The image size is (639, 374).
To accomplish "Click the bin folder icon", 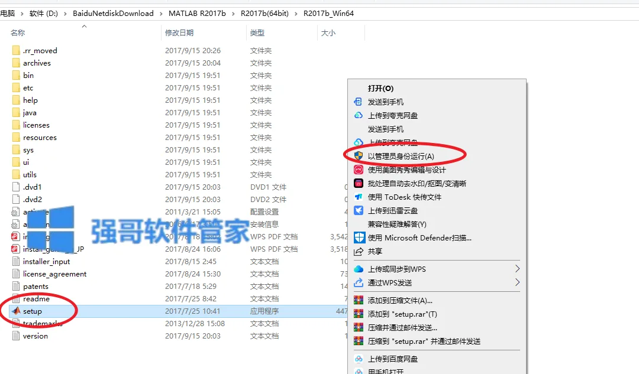I will pos(16,75).
